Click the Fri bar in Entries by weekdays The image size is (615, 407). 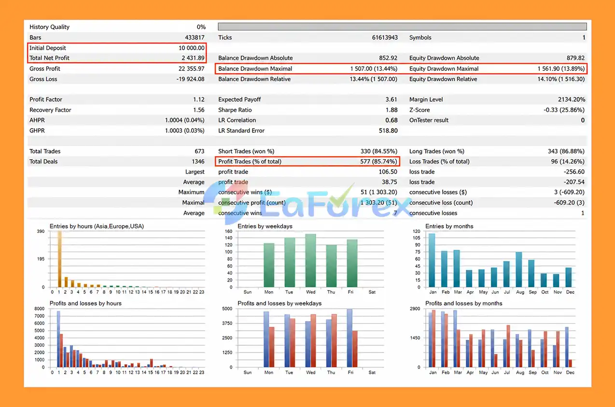click(352, 263)
